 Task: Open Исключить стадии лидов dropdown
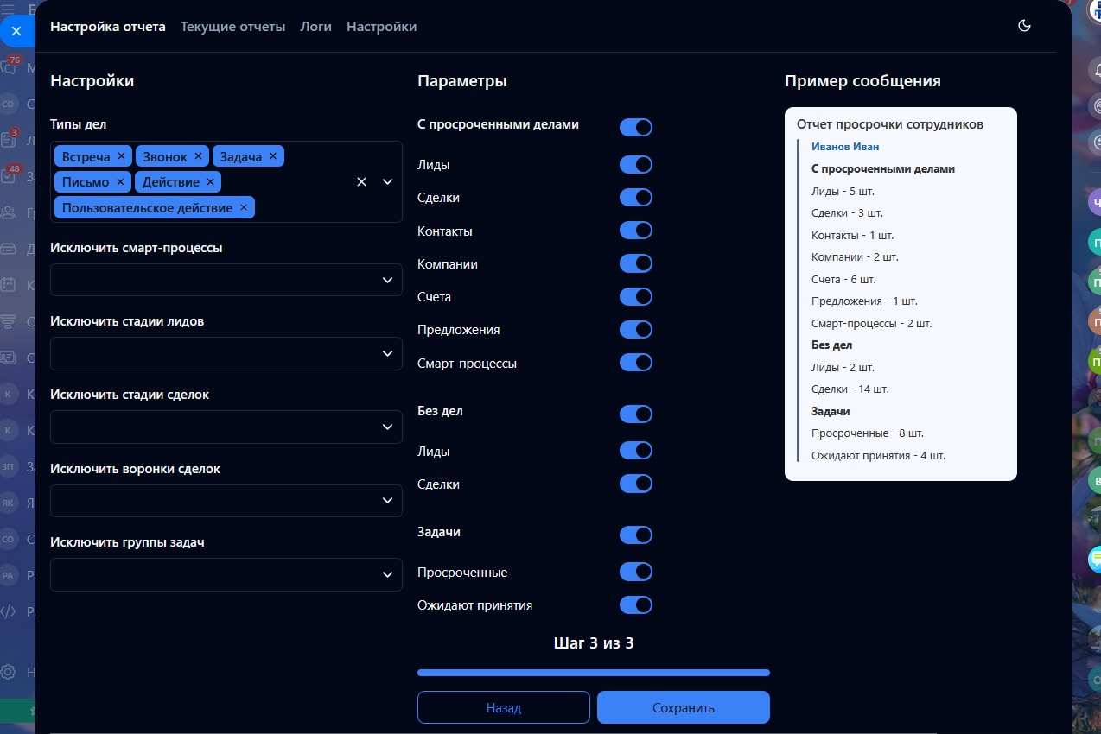386,354
